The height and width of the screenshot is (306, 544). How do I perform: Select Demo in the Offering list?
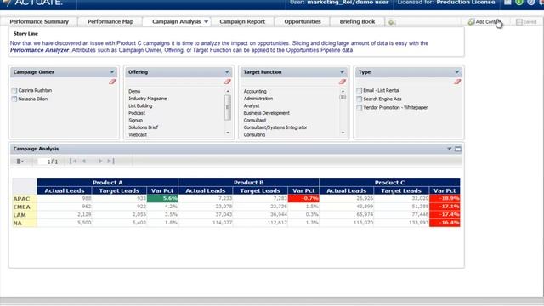(134, 91)
